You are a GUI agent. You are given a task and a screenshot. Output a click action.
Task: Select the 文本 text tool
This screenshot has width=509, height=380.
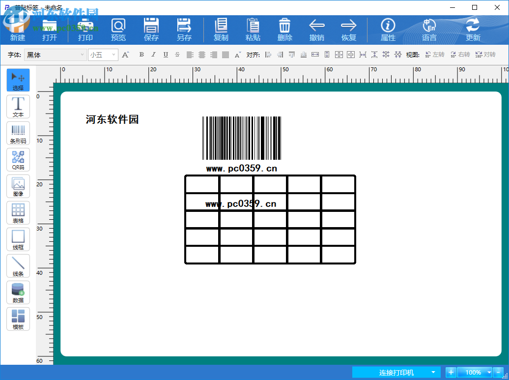click(18, 107)
